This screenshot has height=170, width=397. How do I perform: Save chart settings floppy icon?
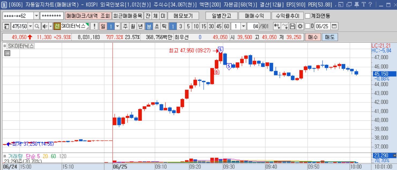coord(292,26)
